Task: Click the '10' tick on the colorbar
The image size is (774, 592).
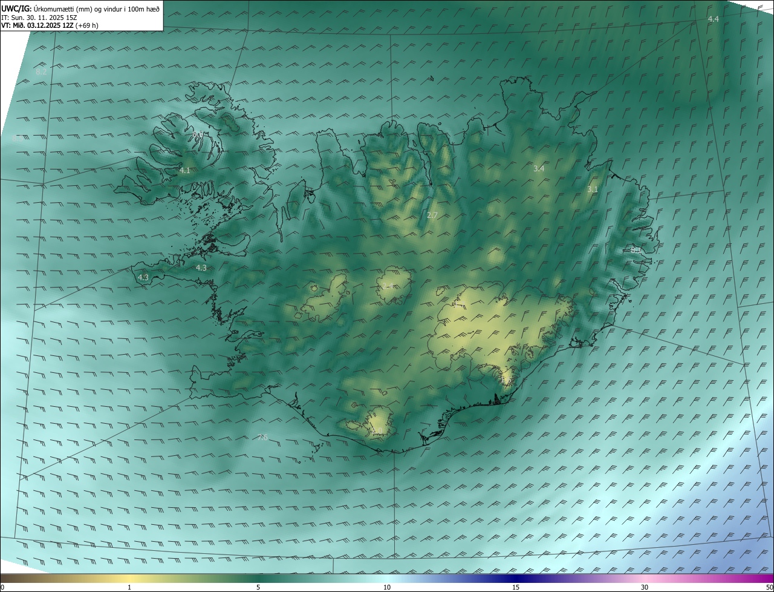Action: (x=387, y=587)
